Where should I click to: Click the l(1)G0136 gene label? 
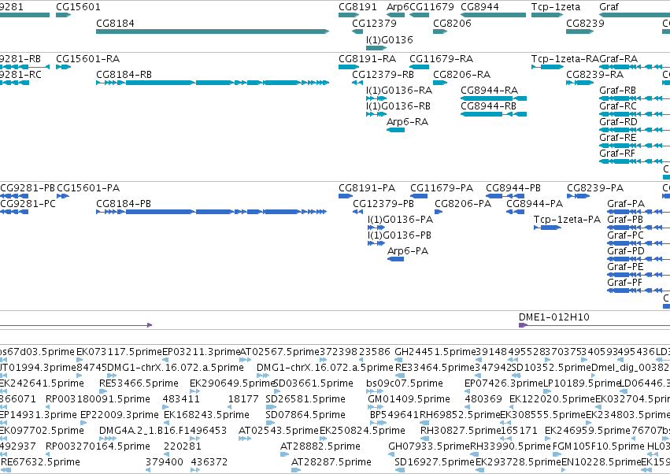click(390, 39)
